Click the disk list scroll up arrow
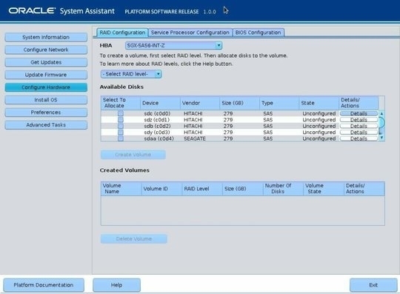 pos(381,113)
